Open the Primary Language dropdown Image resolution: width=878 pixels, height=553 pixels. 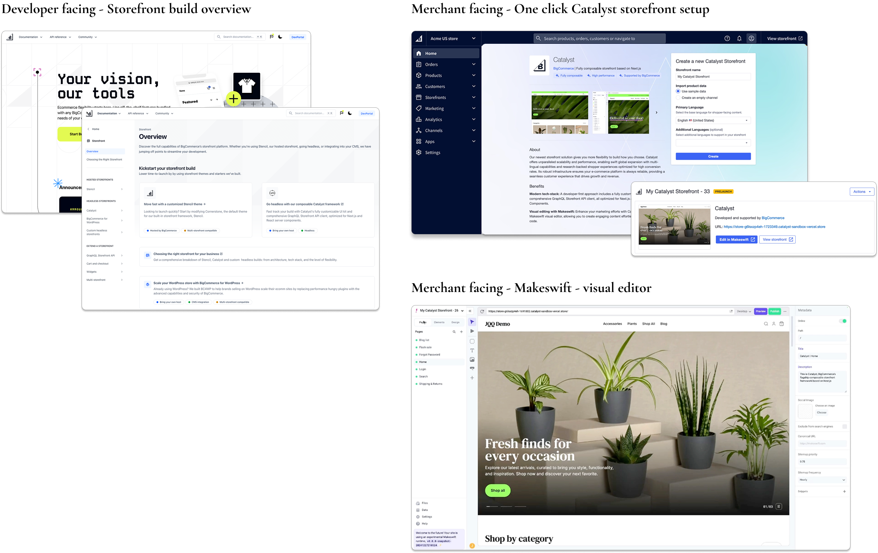[x=713, y=120]
